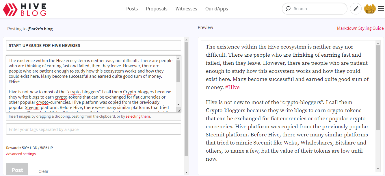Click the 'selecting them' image link
The image size is (385, 176).
click(x=138, y=116)
